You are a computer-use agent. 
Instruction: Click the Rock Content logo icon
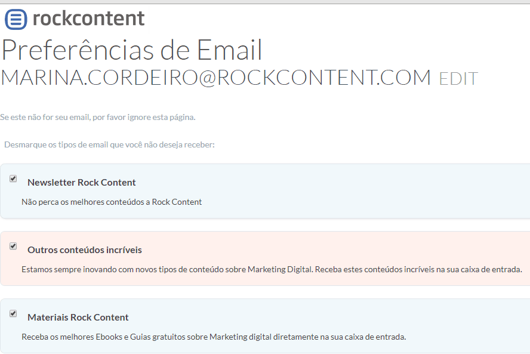tap(16, 19)
